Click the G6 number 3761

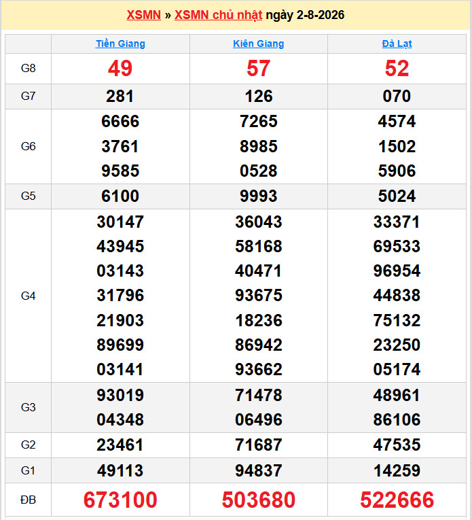[x=120, y=147]
